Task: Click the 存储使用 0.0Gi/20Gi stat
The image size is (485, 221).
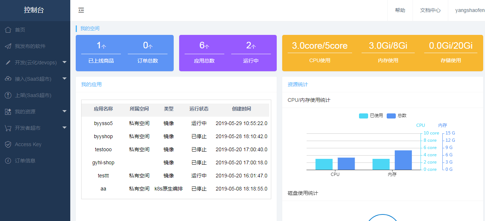Action: click(451, 53)
